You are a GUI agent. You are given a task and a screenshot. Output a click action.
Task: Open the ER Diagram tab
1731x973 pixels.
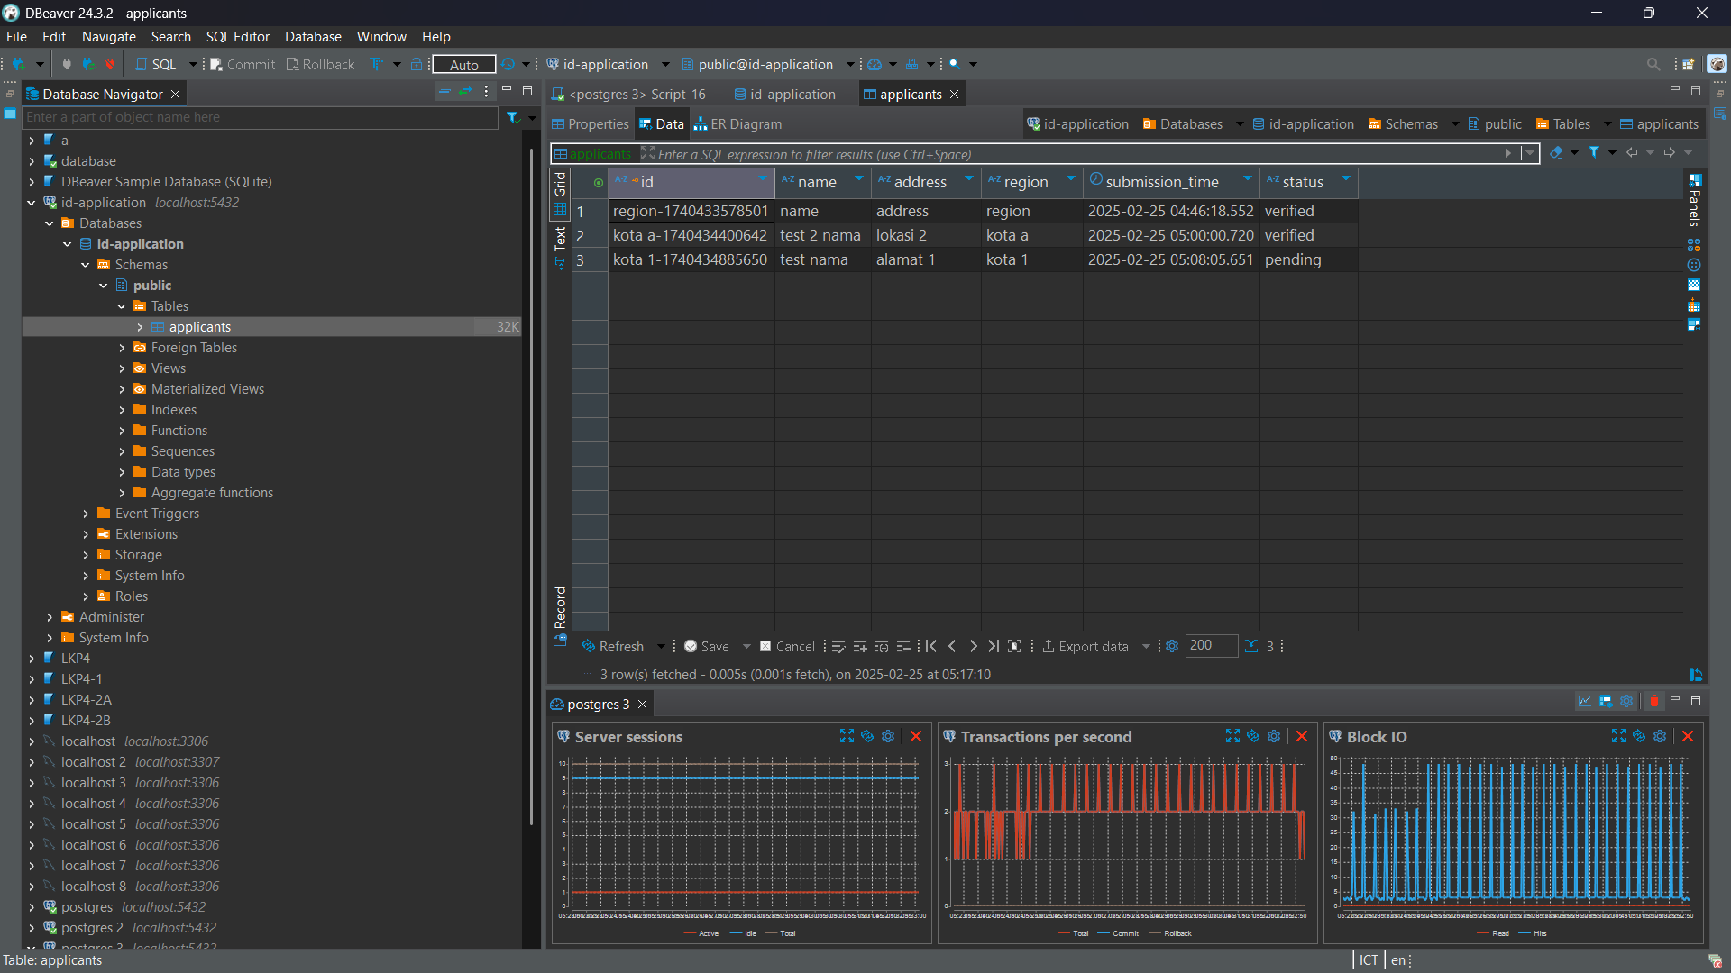pos(737,124)
